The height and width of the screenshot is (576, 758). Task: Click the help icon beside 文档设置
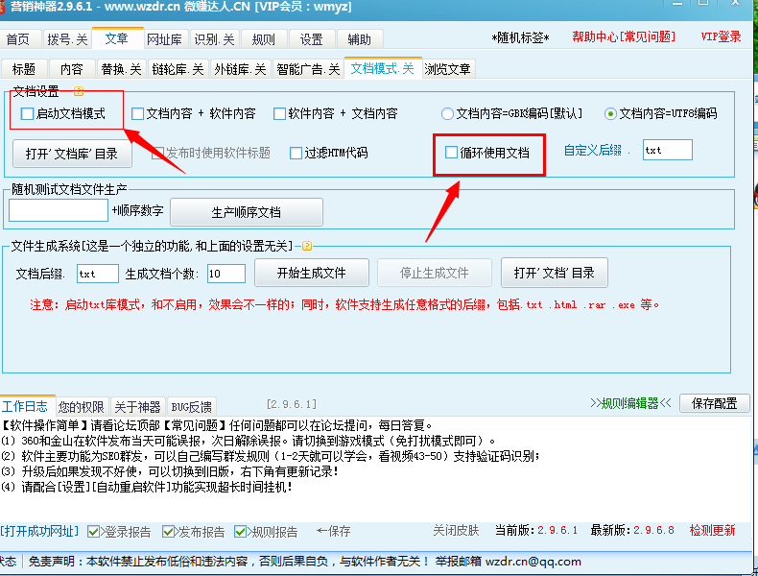point(79,91)
